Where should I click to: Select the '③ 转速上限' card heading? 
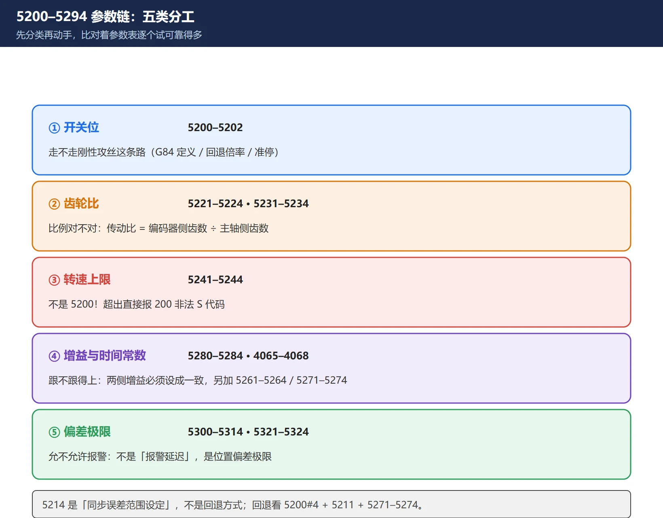coord(80,280)
